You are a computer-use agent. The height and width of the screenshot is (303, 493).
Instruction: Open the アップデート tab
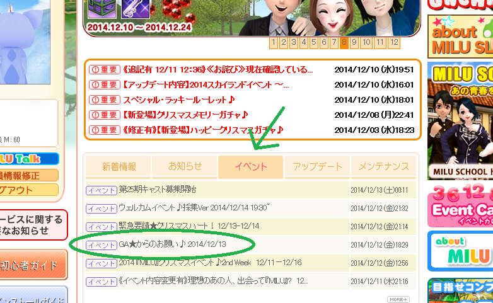click(x=317, y=167)
